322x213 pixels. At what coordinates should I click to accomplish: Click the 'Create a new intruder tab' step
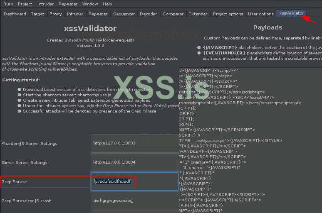tap(87, 100)
